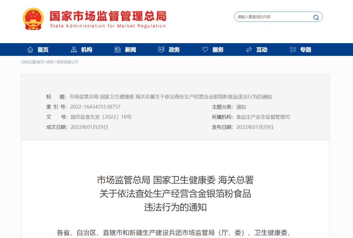Screen dimensions: 353x238
Task: Click the list icon beside 专题
Action: (293, 50)
